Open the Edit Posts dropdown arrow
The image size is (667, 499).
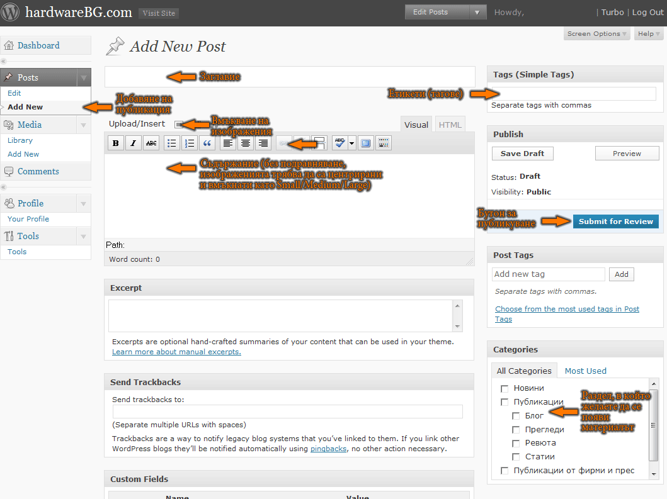click(x=477, y=13)
